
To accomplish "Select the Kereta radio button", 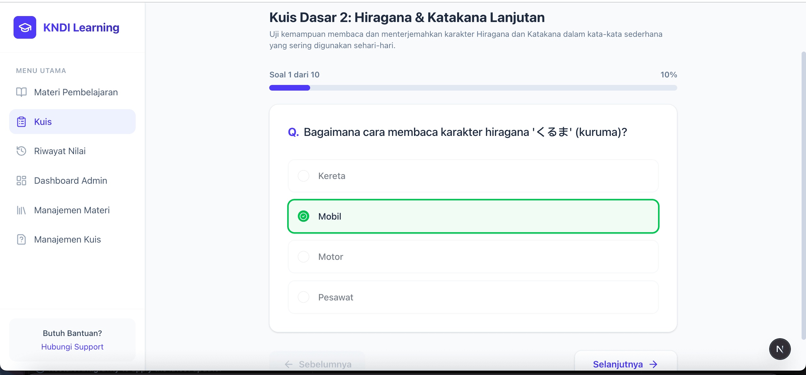I will [x=304, y=176].
